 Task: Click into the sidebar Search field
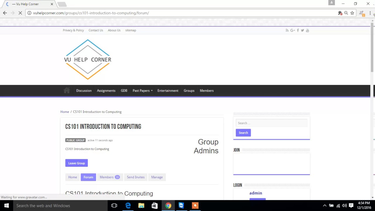pos(272,123)
